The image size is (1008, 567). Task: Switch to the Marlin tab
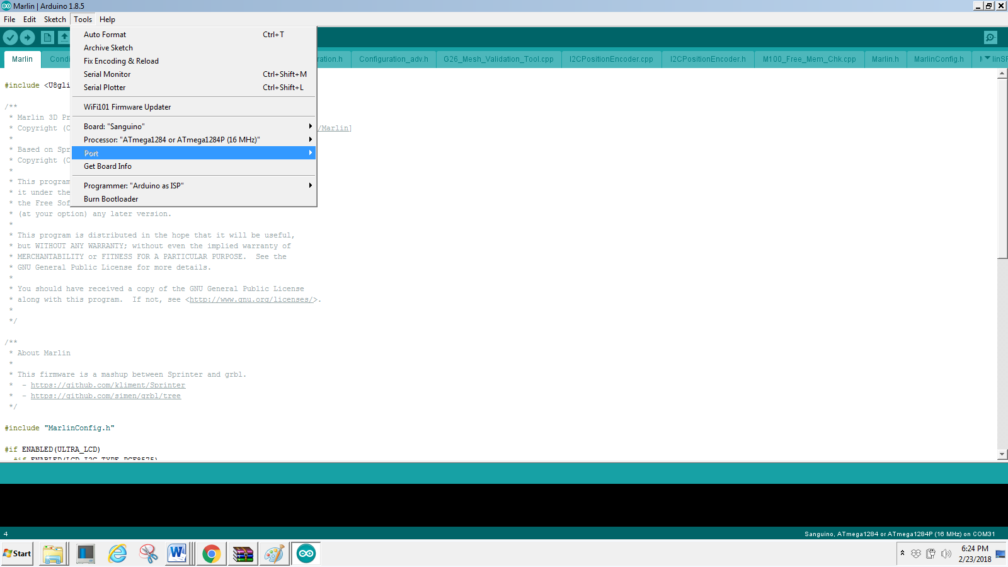pos(22,59)
